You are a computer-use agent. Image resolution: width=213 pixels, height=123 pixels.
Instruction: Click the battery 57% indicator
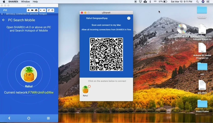(x=163, y=2)
